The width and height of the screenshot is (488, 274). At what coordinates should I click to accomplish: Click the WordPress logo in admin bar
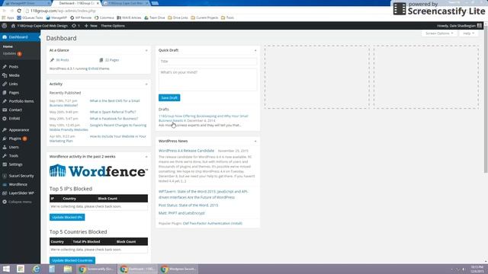click(5, 26)
